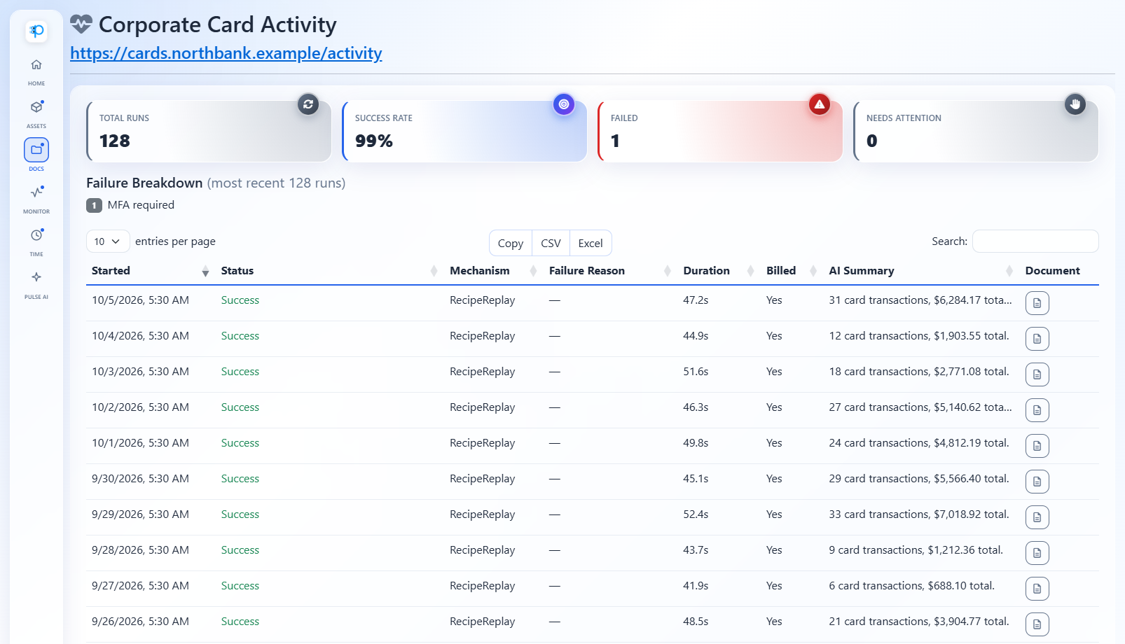1125x644 pixels.
Task: Sort table by Status column
Action: [x=330, y=271]
